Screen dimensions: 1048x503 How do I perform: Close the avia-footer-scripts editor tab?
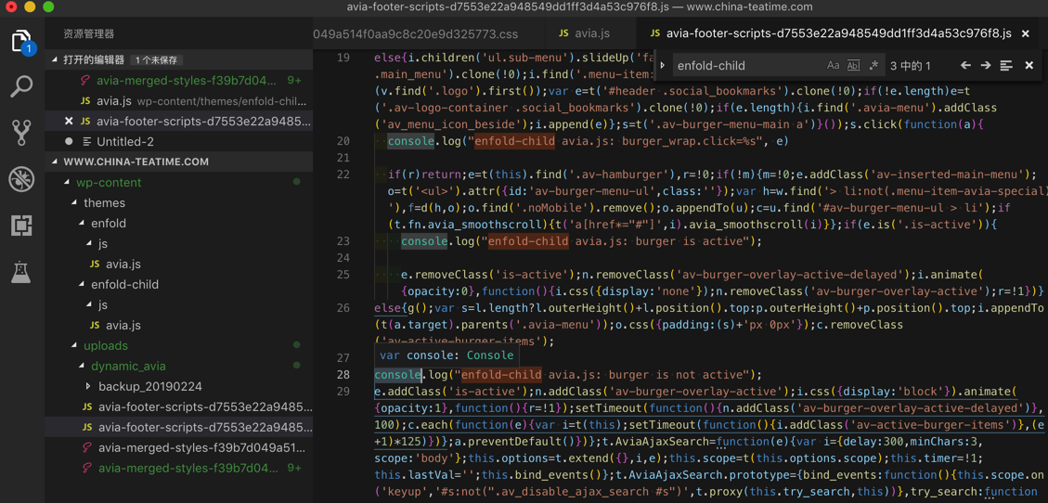coord(1026,33)
